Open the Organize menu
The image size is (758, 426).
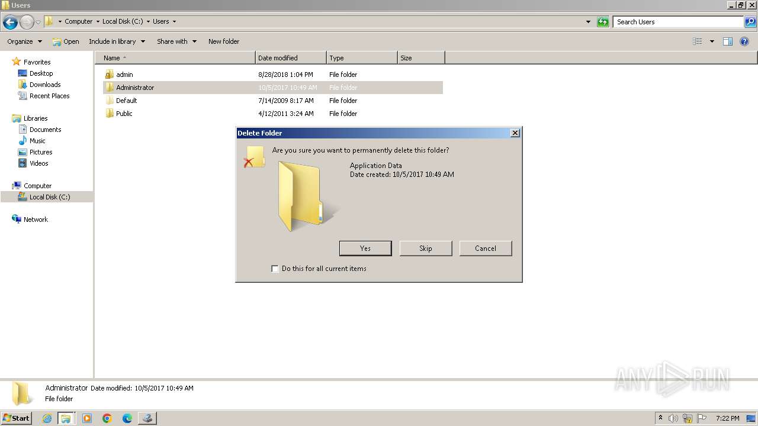24,41
